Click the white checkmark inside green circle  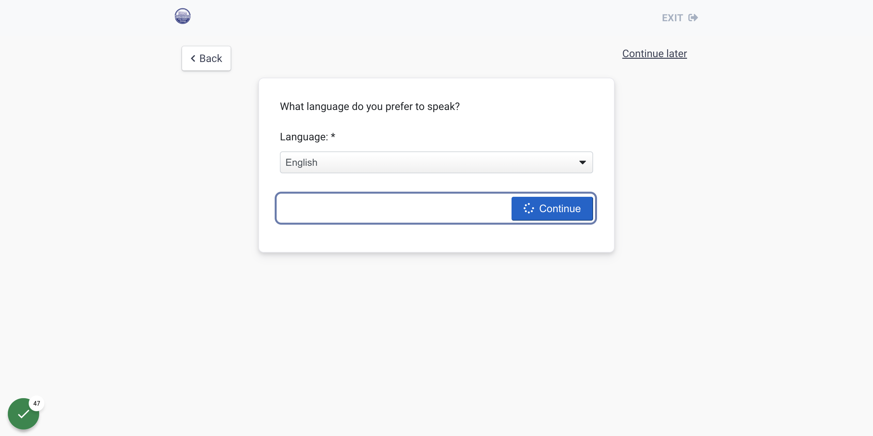tap(23, 414)
